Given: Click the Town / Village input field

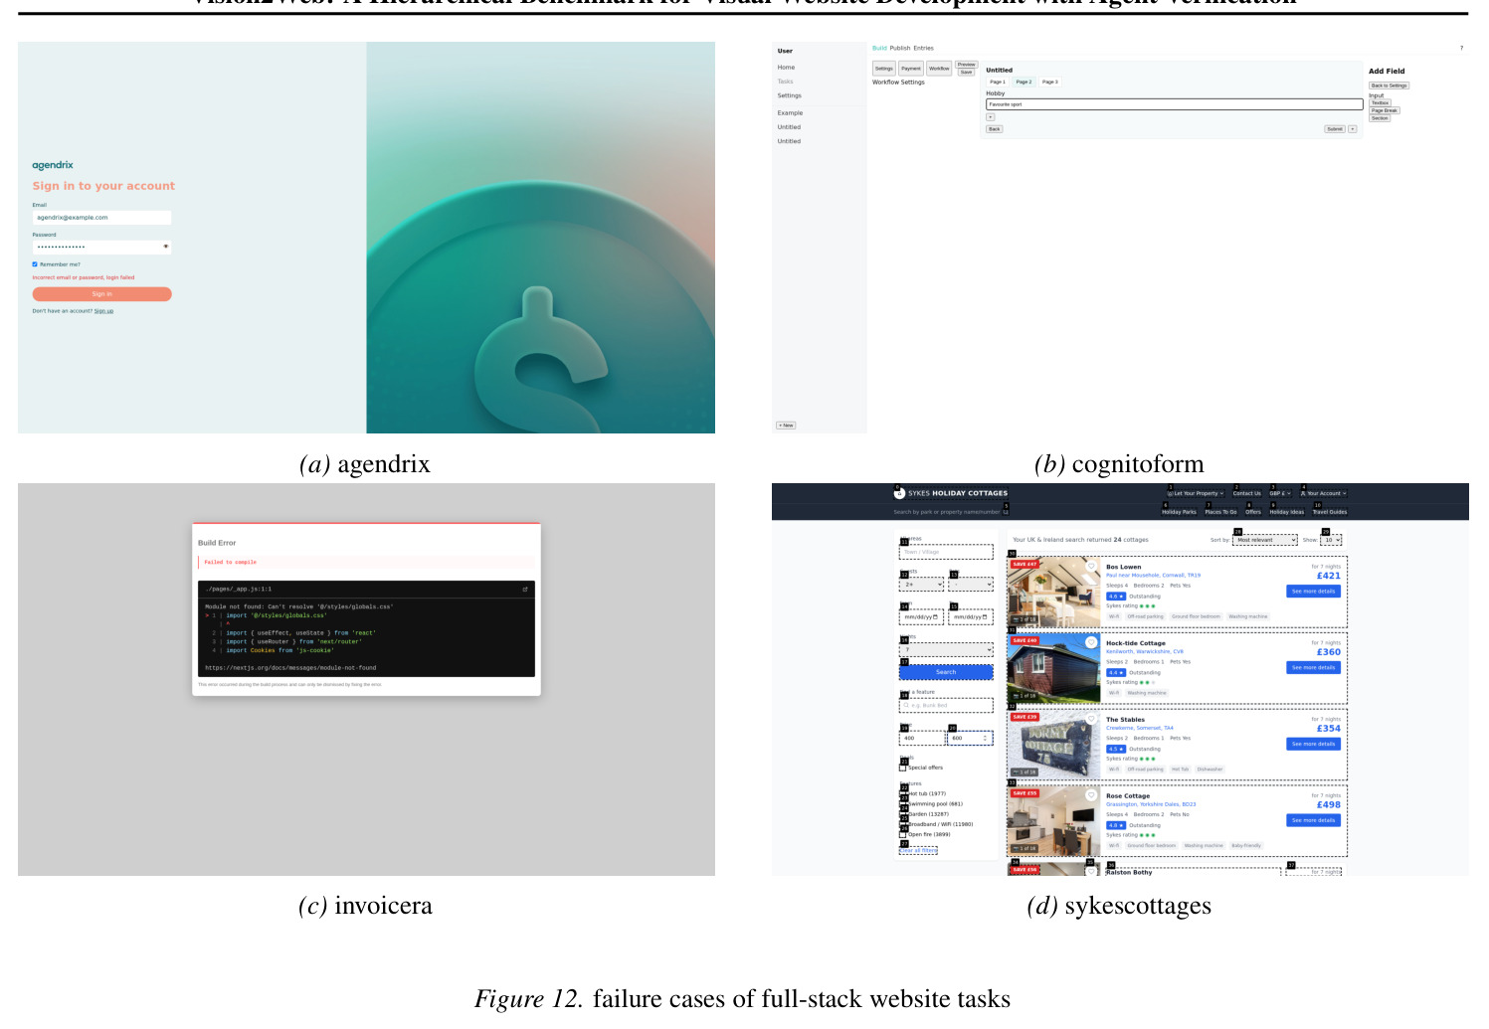Looking at the screenshot, I should click(x=946, y=552).
